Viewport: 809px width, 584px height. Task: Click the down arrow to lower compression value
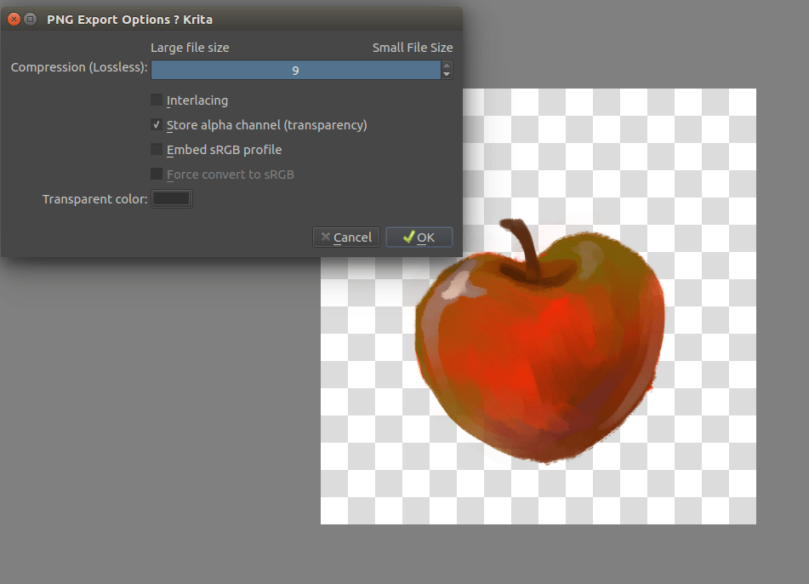447,75
